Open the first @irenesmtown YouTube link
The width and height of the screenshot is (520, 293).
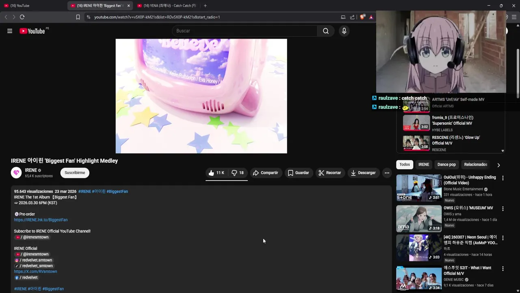tap(32, 237)
